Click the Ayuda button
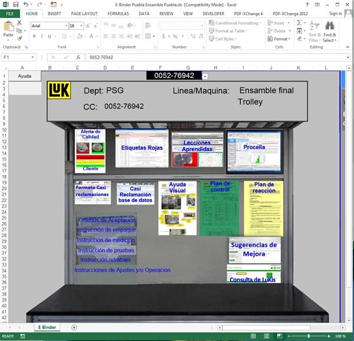This screenshot has height=341, width=354. click(25, 76)
